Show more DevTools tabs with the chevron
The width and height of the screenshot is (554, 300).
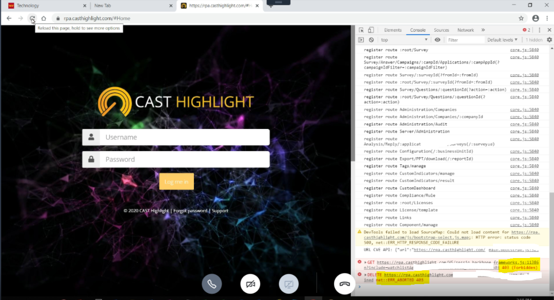coord(483,30)
